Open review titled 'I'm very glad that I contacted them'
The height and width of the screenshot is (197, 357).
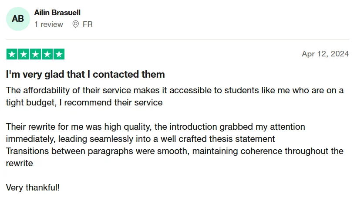85,75
